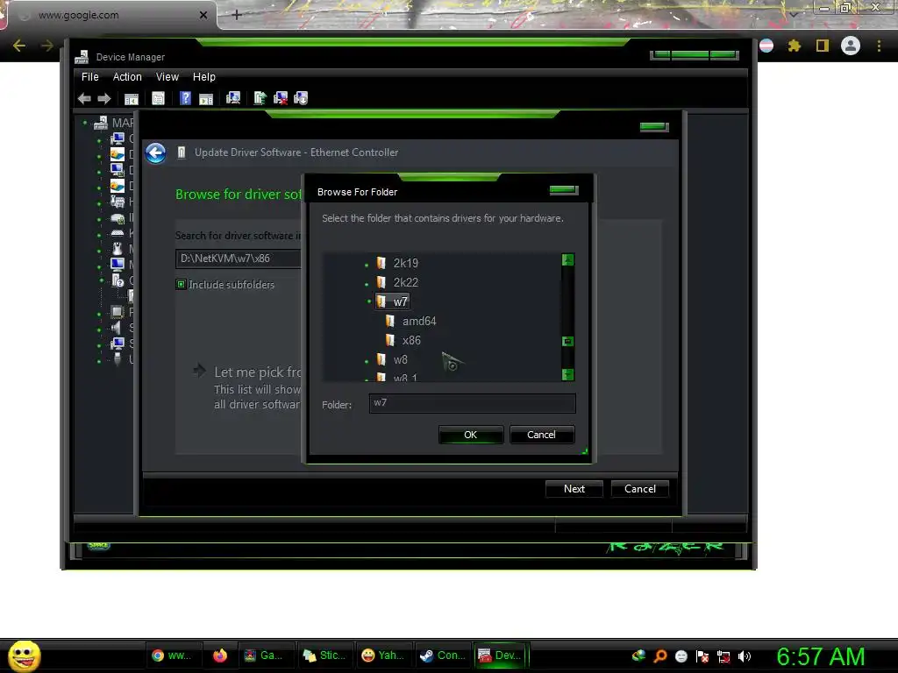Screen dimensions: 898x673
Task: Click the Action Center flag tray icon
Action: coord(702,656)
